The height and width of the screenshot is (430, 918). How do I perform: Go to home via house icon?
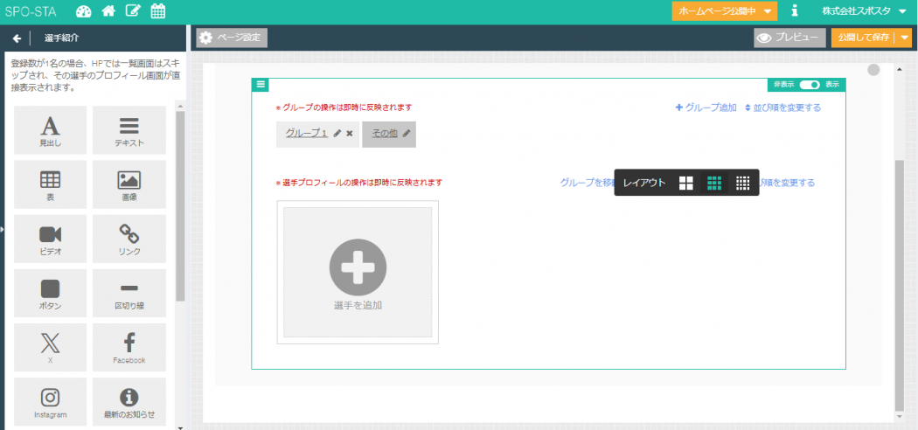[108, 11]
